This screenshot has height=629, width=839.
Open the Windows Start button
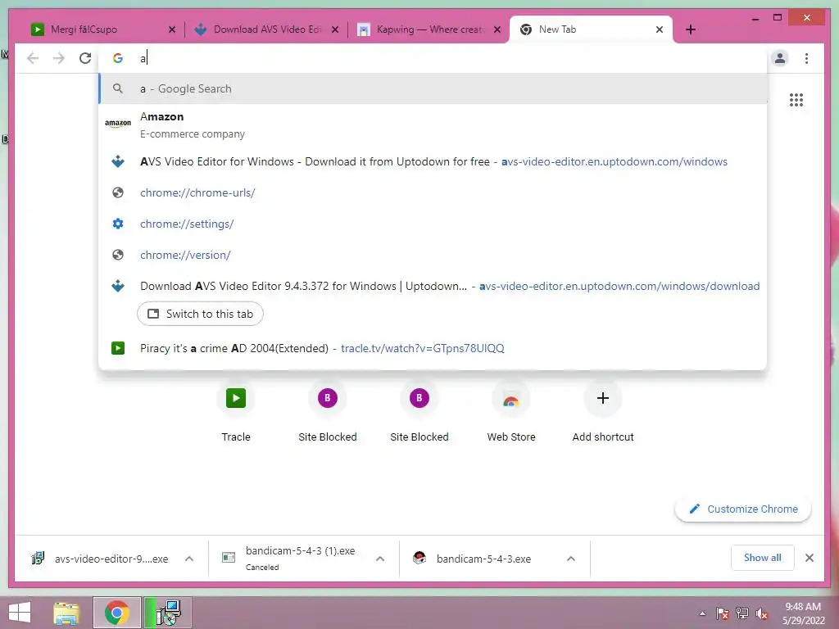coord(20,613)
